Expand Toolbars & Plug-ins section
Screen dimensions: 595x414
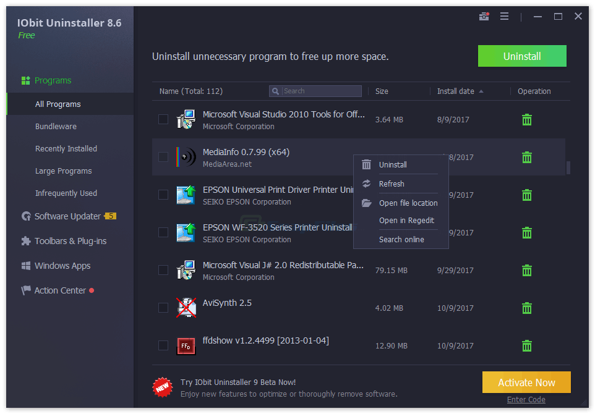[70, 241]
